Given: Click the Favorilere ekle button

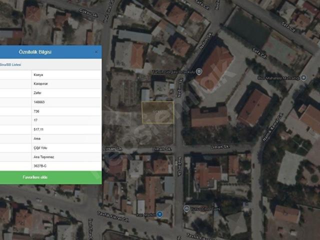Looking at the screenshot, I should coord(50,177).
